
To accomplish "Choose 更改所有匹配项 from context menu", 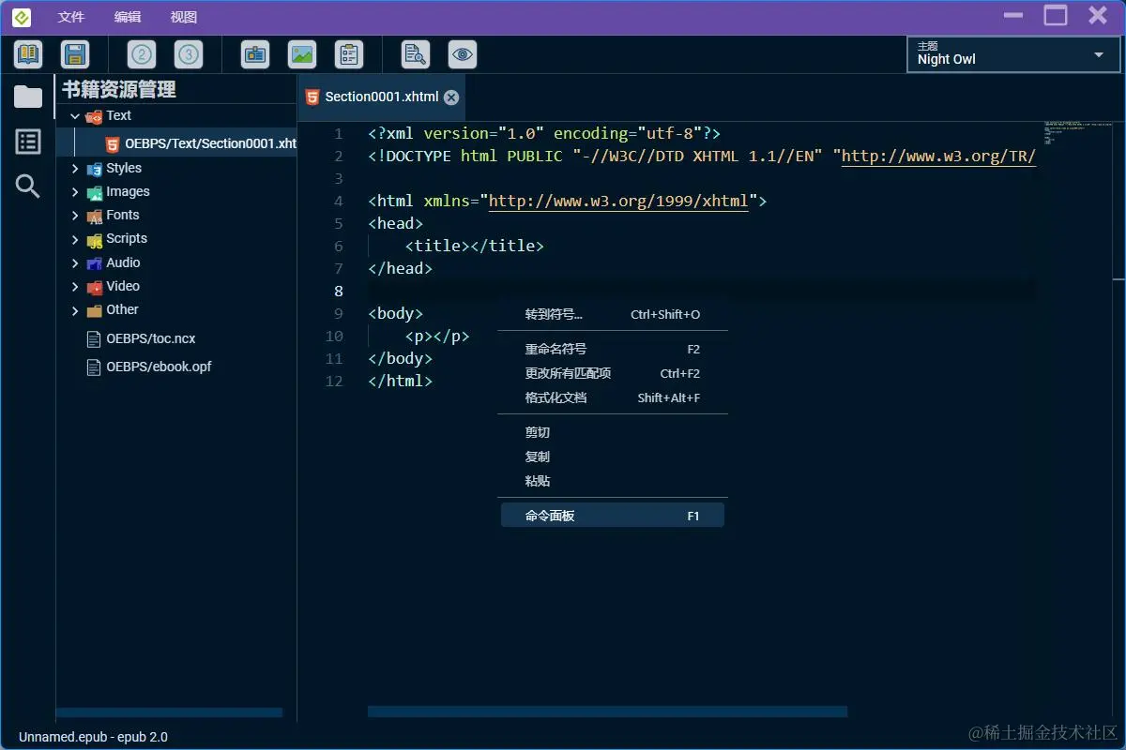I will [613, 374].
